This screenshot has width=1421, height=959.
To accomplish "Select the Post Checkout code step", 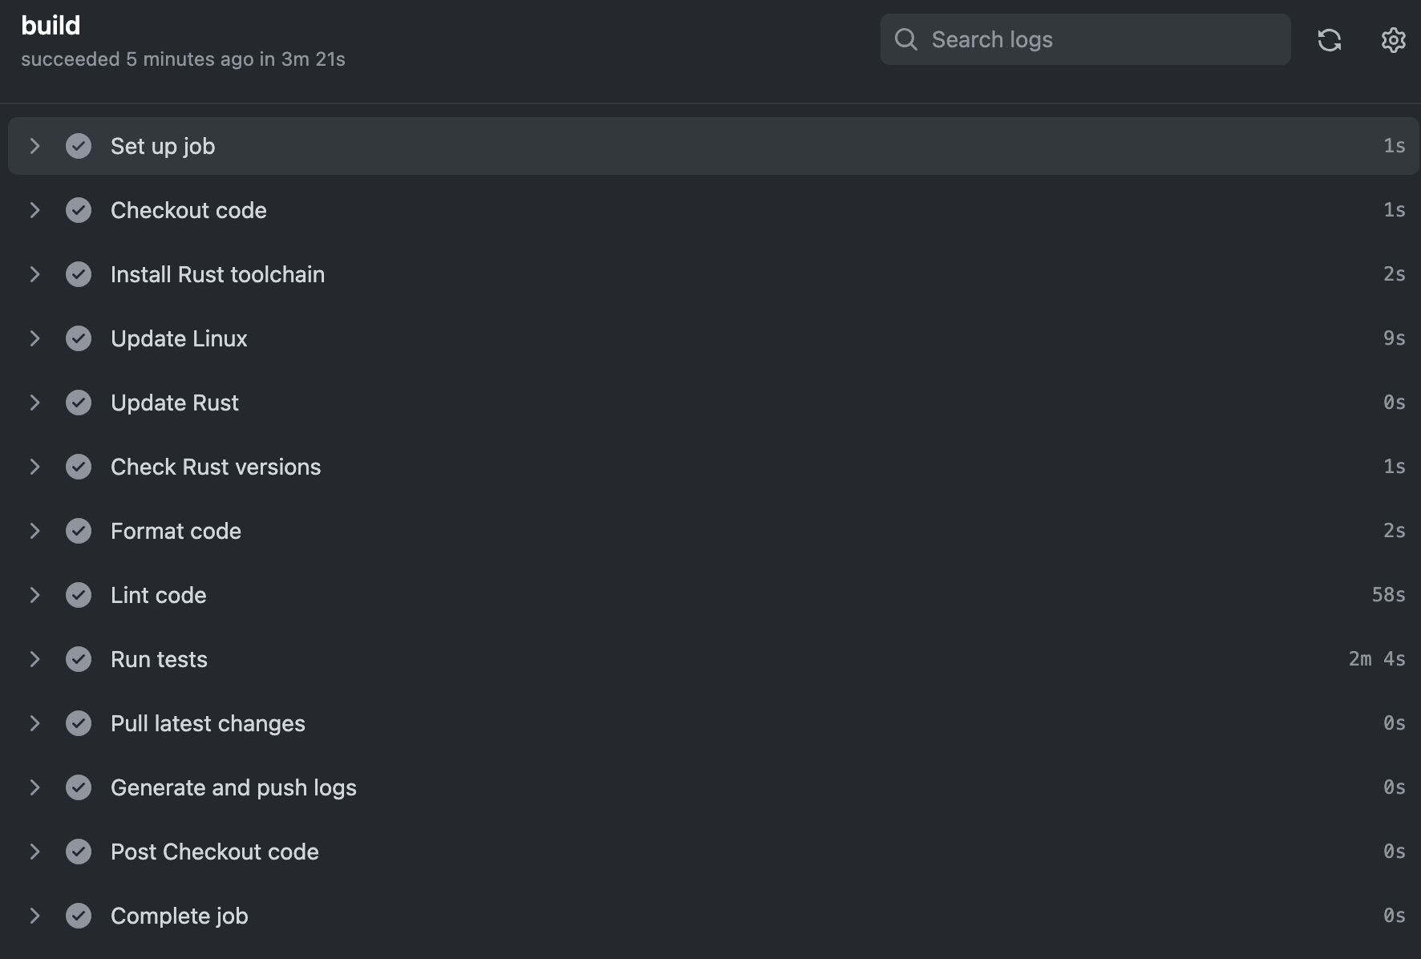I will 214,852.
